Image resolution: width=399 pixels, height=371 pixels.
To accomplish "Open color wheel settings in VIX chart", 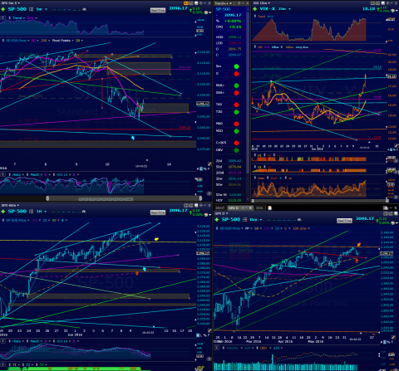I will 392,12.
